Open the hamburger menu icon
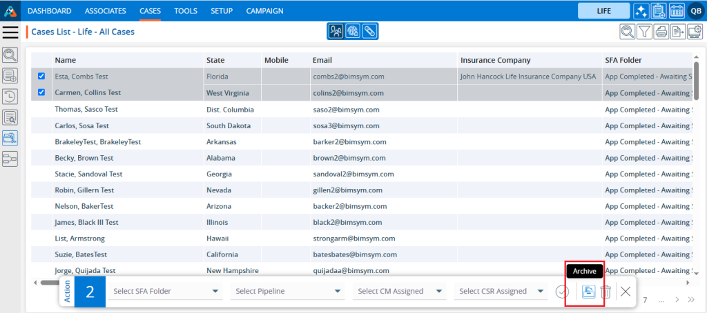This screenshot has height=313, width=707. point(10,32)
